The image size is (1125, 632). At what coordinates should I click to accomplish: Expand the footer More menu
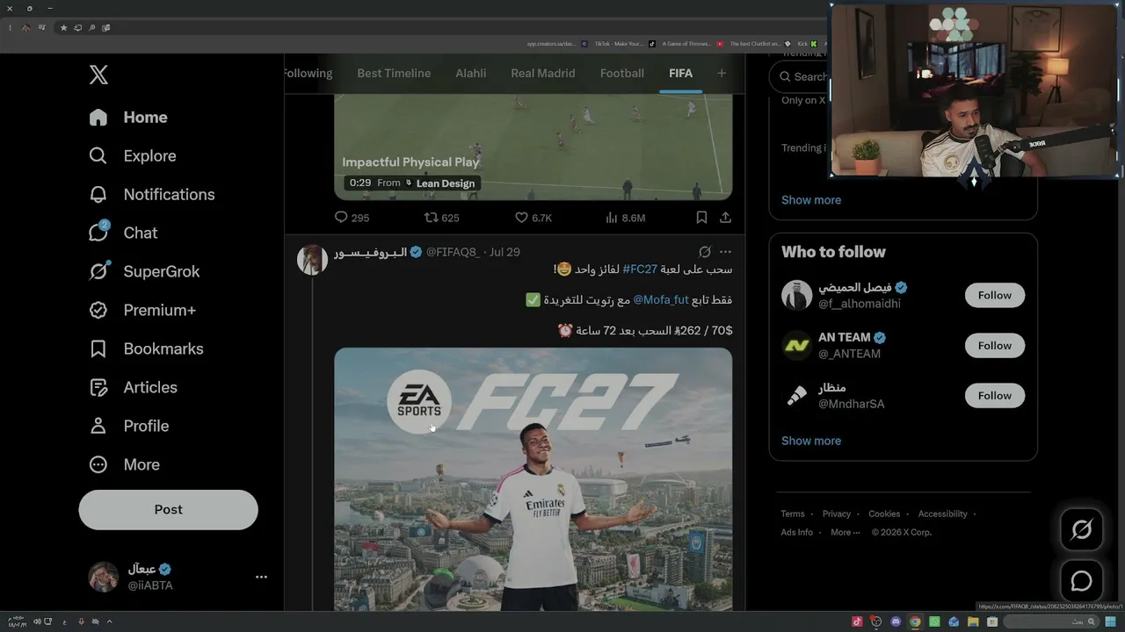(845, 533)
